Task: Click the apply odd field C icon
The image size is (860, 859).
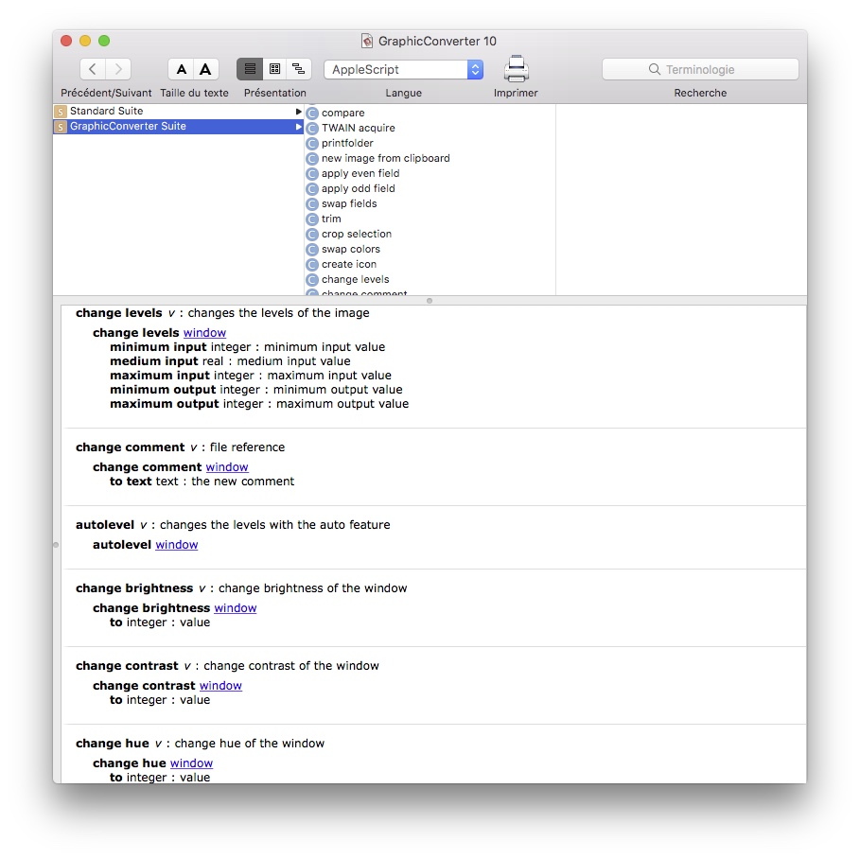Action: click(x=312, y=189)
